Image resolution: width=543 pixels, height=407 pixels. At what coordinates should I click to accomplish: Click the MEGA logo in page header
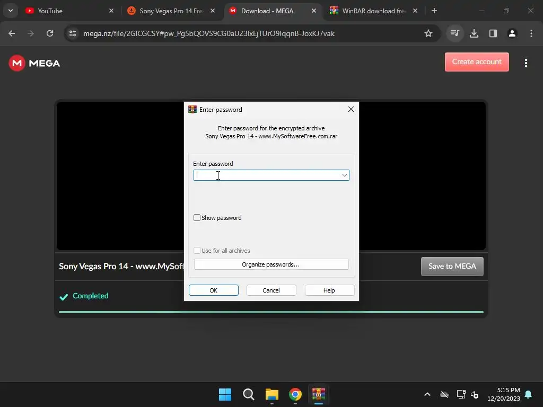point(34,63)
